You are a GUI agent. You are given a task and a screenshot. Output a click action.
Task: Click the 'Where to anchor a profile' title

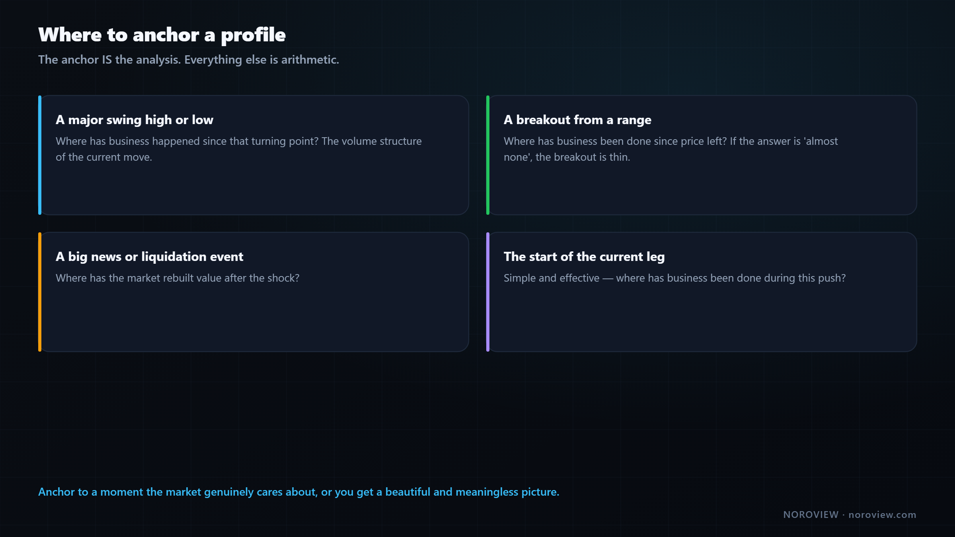pos(162,35)
